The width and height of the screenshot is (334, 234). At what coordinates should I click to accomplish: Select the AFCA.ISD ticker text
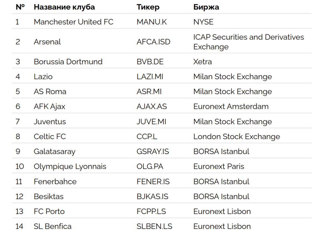(153, 42)
